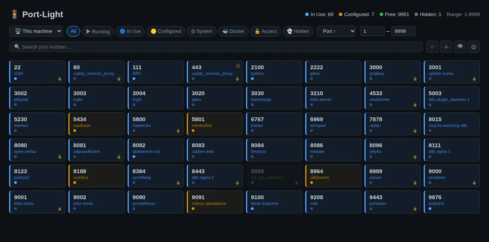Click the lock icon on port 9443 portainer
The width and height of the screenshot is (489, 242).
(x=415, y=209)
